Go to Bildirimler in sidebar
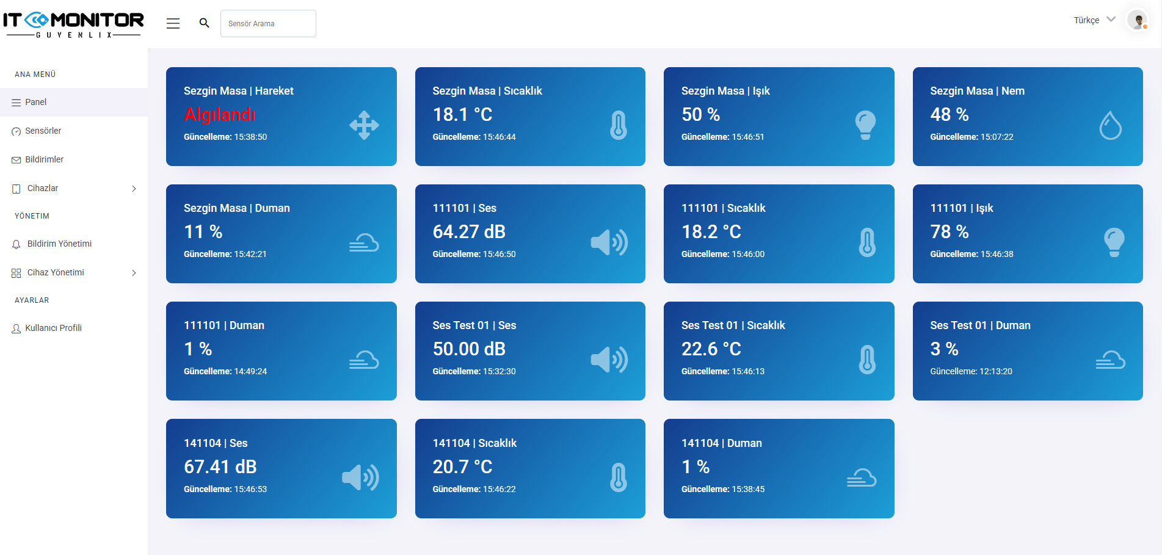 click(44, 159)
